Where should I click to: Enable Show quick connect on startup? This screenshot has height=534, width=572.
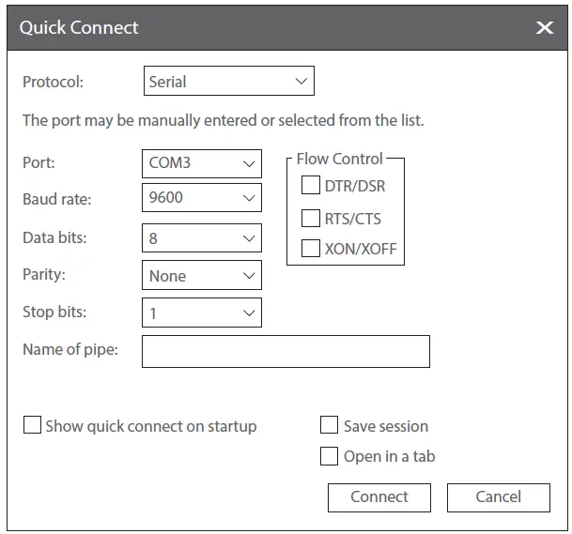(x=32, y=425)
